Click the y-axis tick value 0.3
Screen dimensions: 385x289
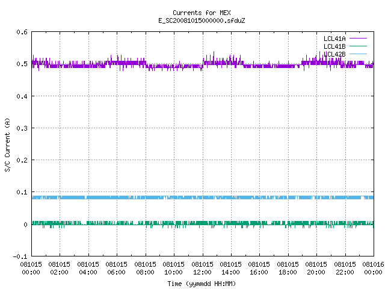pyautogui.click(x=22, y=128)
